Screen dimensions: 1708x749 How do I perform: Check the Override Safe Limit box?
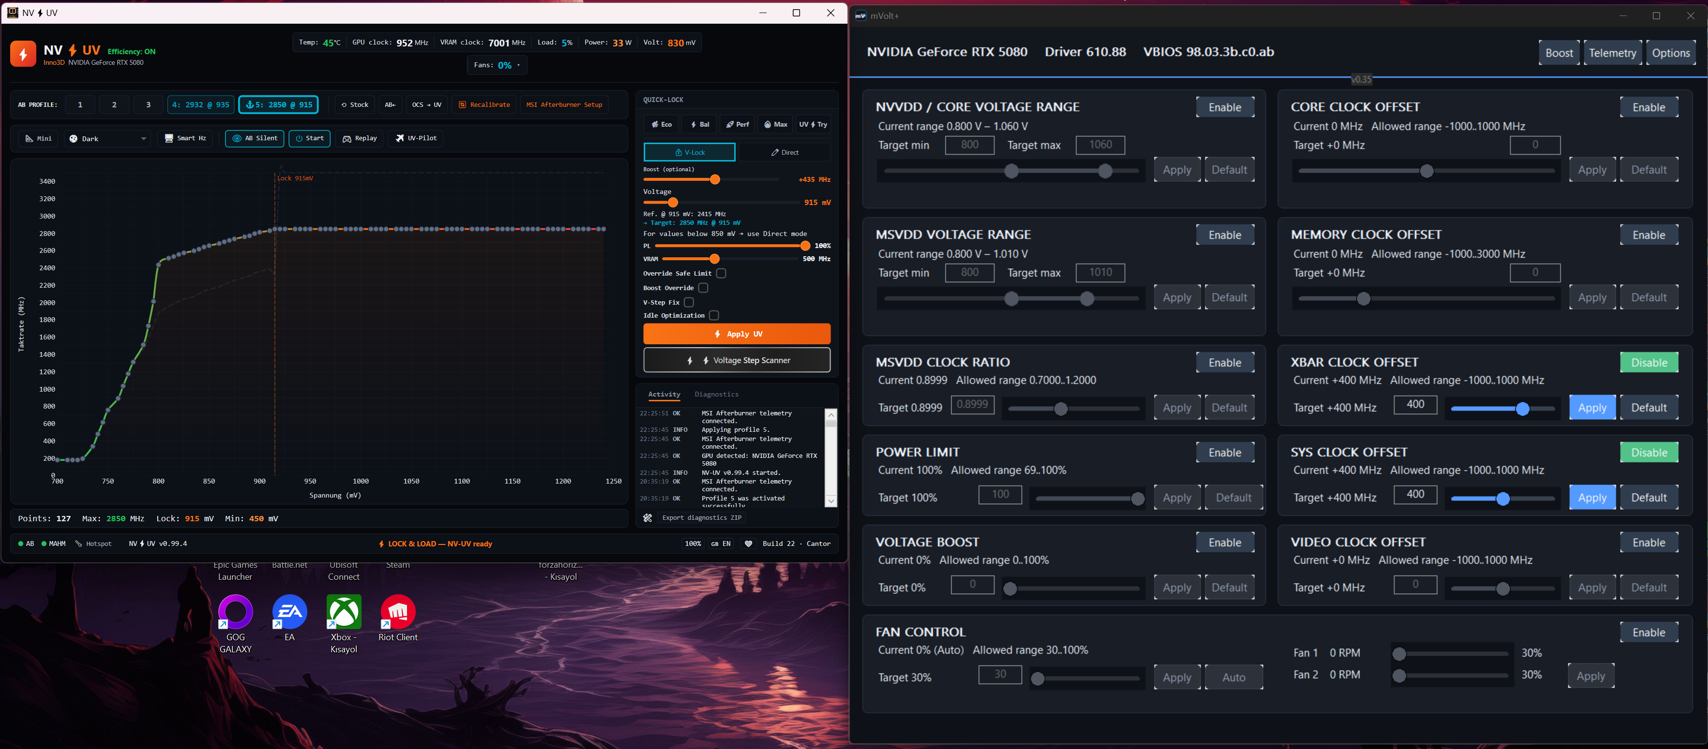(x=722, y=273)
